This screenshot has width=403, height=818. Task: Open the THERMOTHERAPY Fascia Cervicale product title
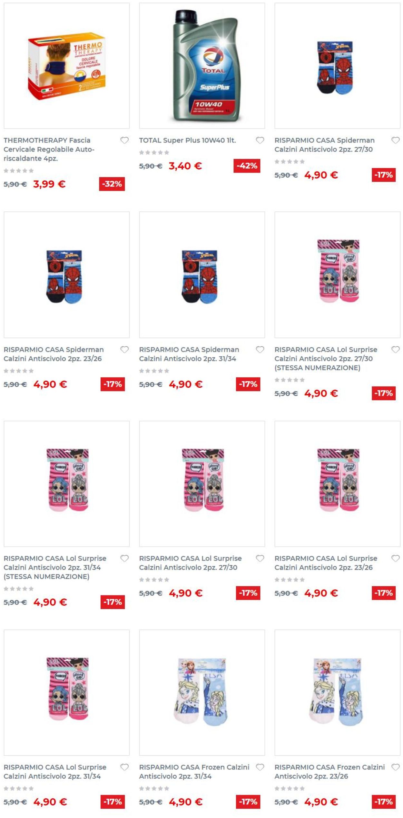[x=49, y=149]
